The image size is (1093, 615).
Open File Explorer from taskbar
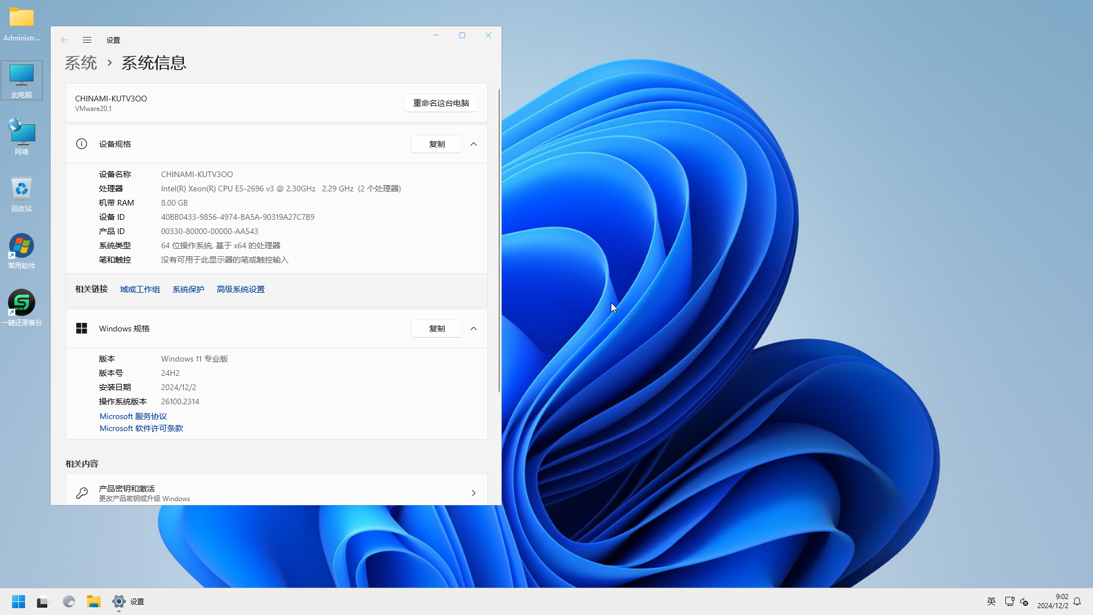(94, 601)
